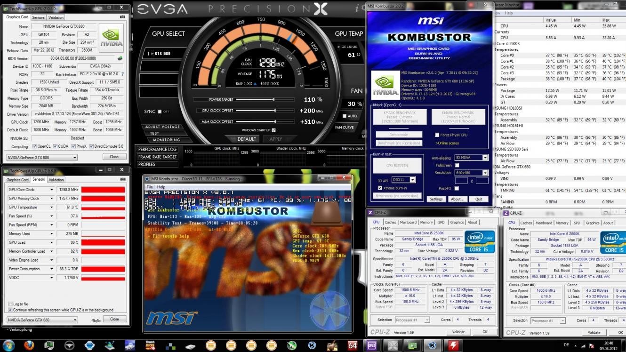Open PERFORMANCE LOG in Precision X

[157, 149]
